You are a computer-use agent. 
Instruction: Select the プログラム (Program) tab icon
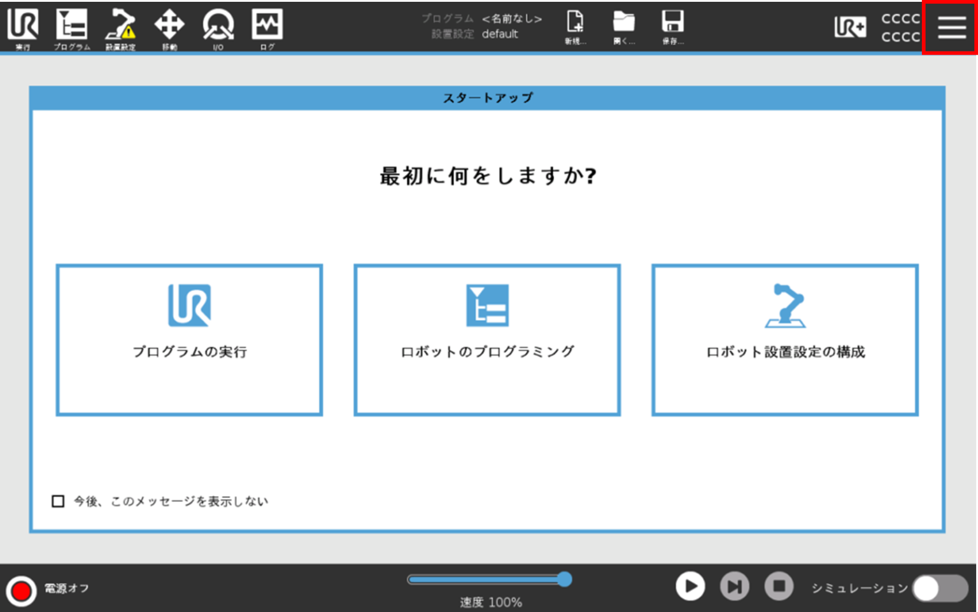point(72,28)
